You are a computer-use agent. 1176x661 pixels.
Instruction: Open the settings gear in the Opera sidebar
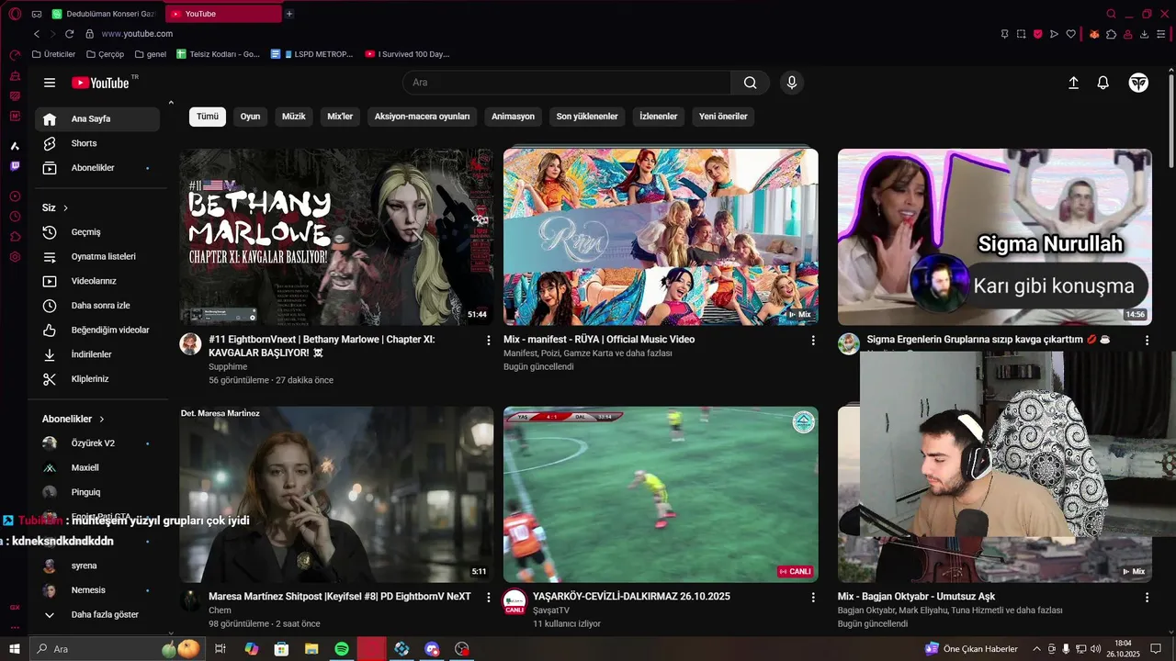[x=15, y=257]
